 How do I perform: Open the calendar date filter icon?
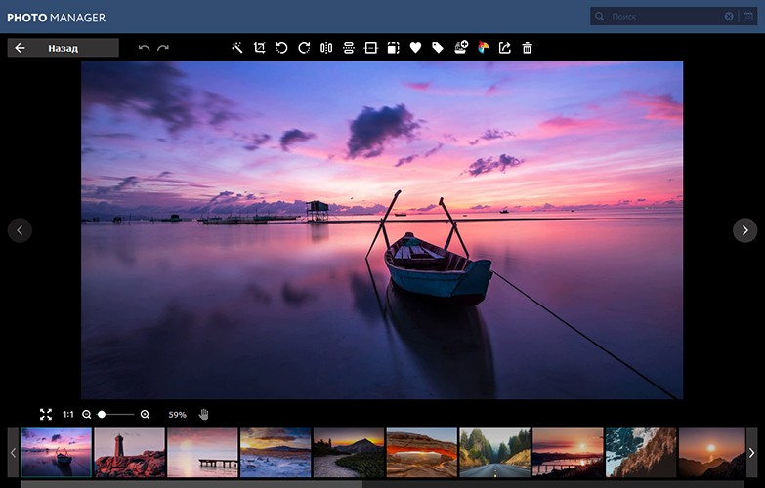748,16
